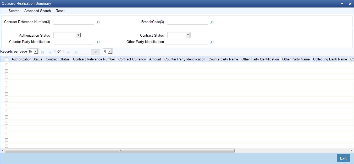Viewport: 354px width, 164px height.
Task: Go to previous page of records
Action: click(x=50, y=52)
